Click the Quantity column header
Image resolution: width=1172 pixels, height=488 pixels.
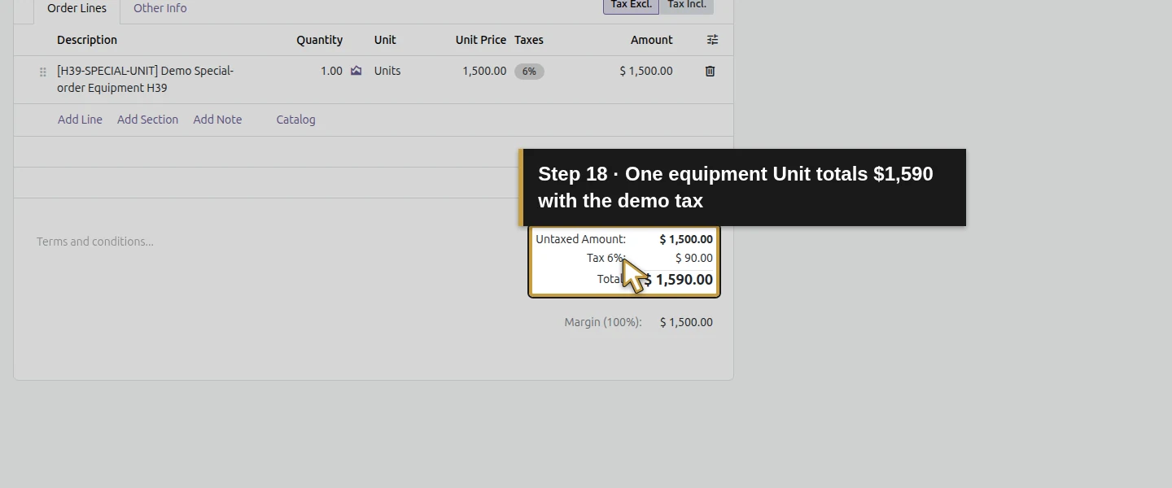click(x=319, y=40)
